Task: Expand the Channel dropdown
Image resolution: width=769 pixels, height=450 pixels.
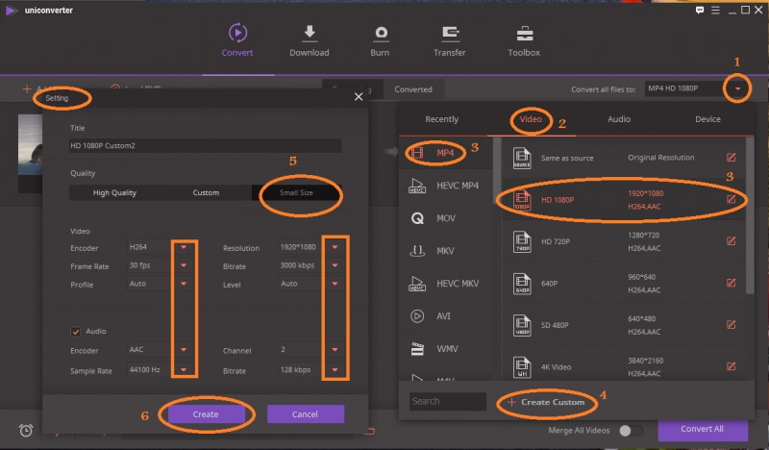Action: coord(335,349)
